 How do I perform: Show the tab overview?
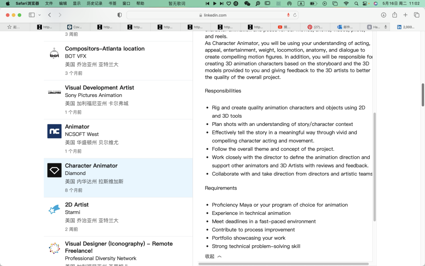pyautogui.click(x=417, y=15)
